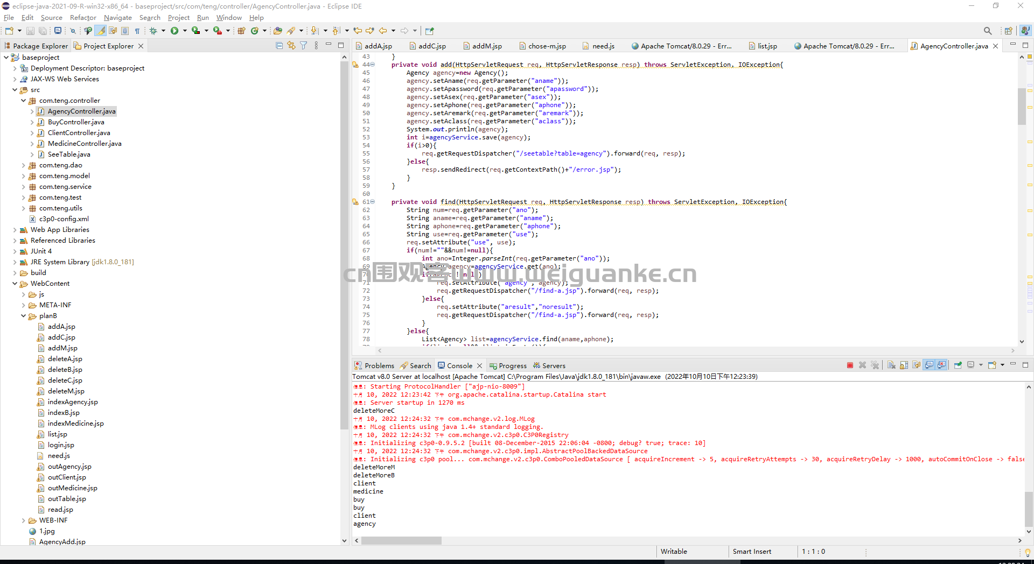Click the toolbar Search flashlight icon

pos(291,31)
